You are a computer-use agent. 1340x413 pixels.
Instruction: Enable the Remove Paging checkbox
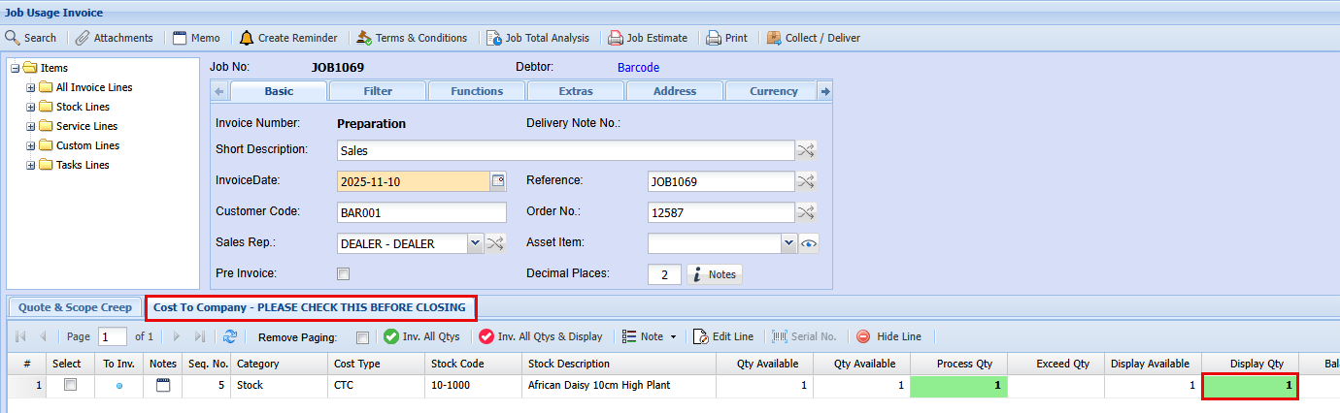coord(362,337)
